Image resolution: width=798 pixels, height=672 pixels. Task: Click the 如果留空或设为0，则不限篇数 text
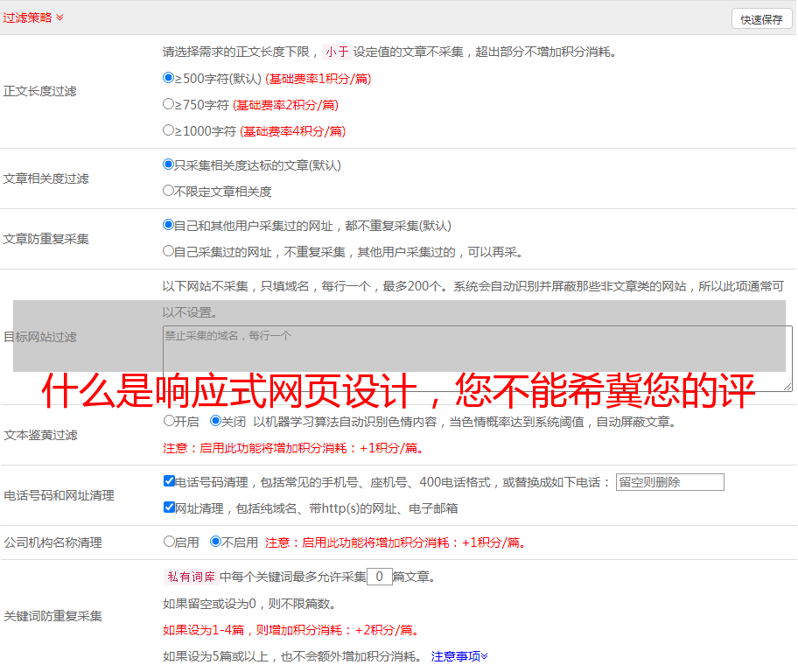click(249, 604)
